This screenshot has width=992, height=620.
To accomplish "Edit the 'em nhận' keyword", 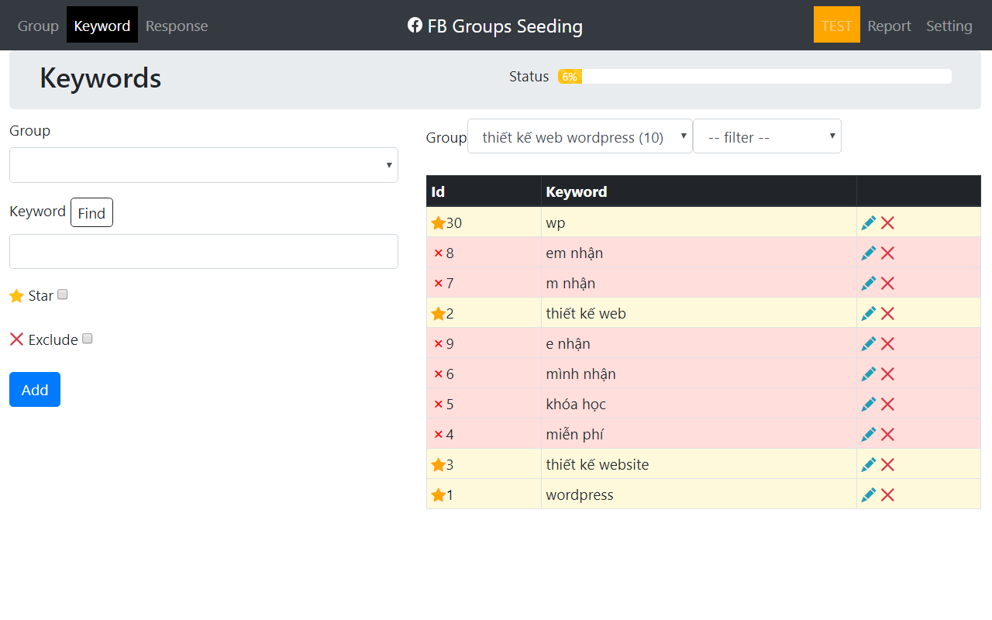I will 869,253.
